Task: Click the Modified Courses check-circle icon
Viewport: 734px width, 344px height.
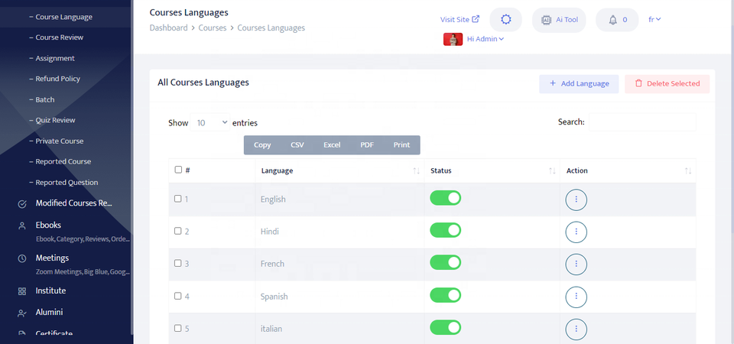Action: click(22, 203)
